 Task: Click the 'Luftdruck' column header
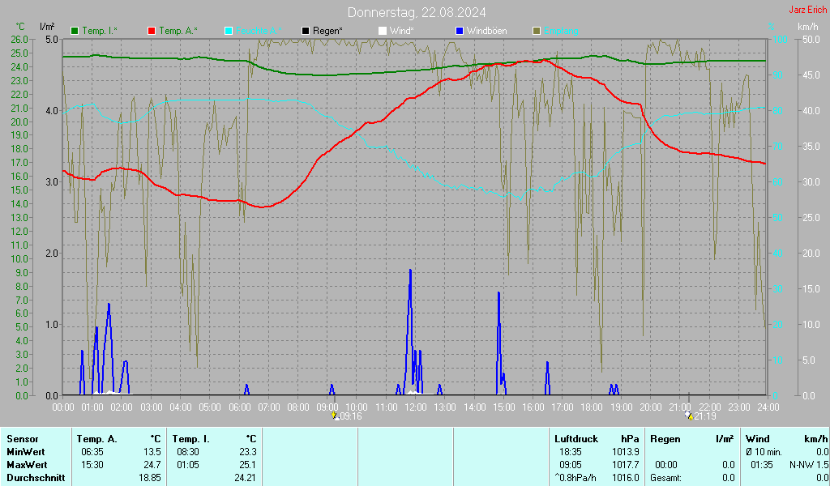576,439
